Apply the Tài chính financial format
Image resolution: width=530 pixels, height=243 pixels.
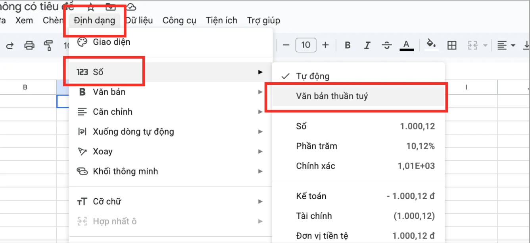pyautogui.click(x=359, y=216)
